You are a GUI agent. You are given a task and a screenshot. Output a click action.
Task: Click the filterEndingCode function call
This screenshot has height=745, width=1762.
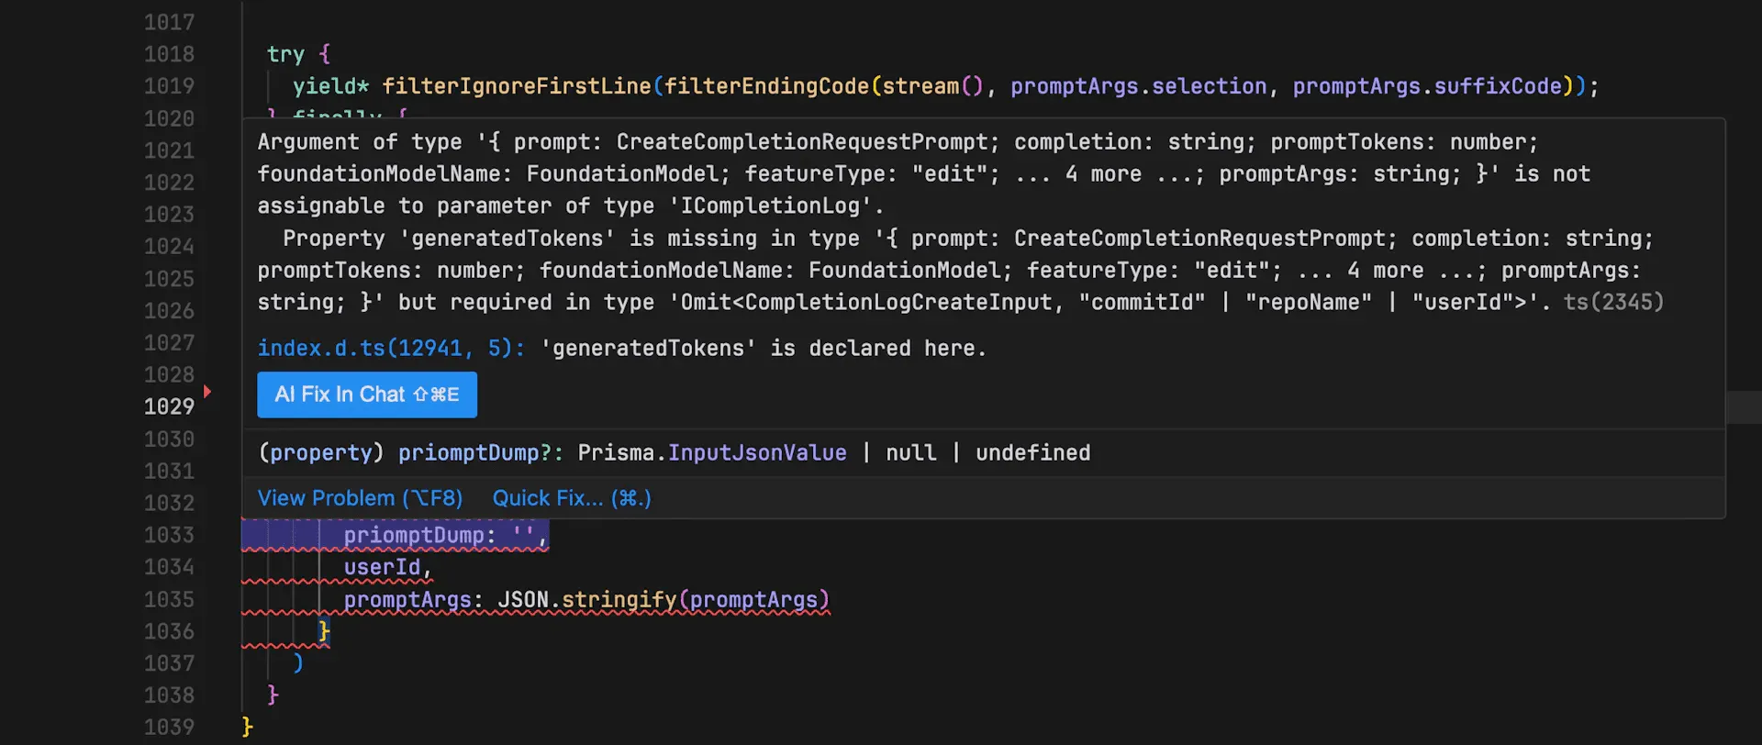click(x=766, y=86)
